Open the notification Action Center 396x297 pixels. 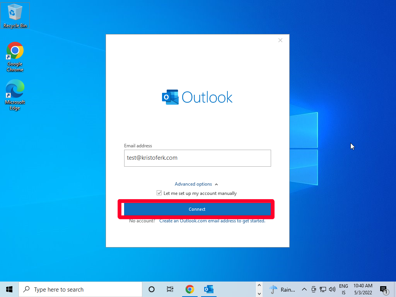384,289
